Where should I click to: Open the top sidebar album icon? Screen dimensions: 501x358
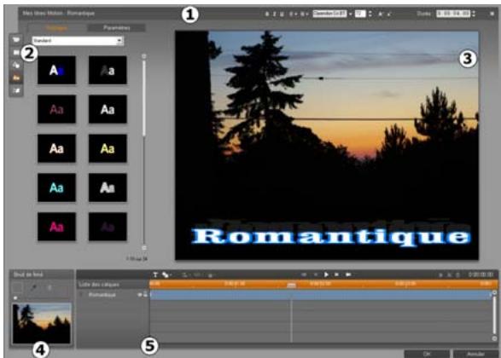(16, 39)
